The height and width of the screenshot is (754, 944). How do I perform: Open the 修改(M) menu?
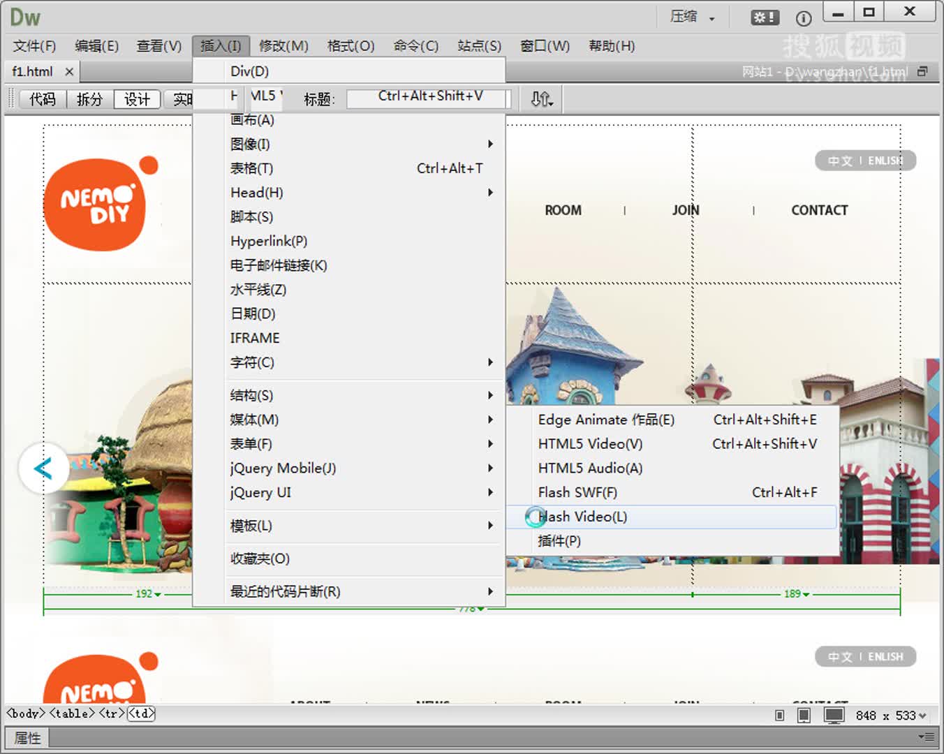(x=283, y=46)
